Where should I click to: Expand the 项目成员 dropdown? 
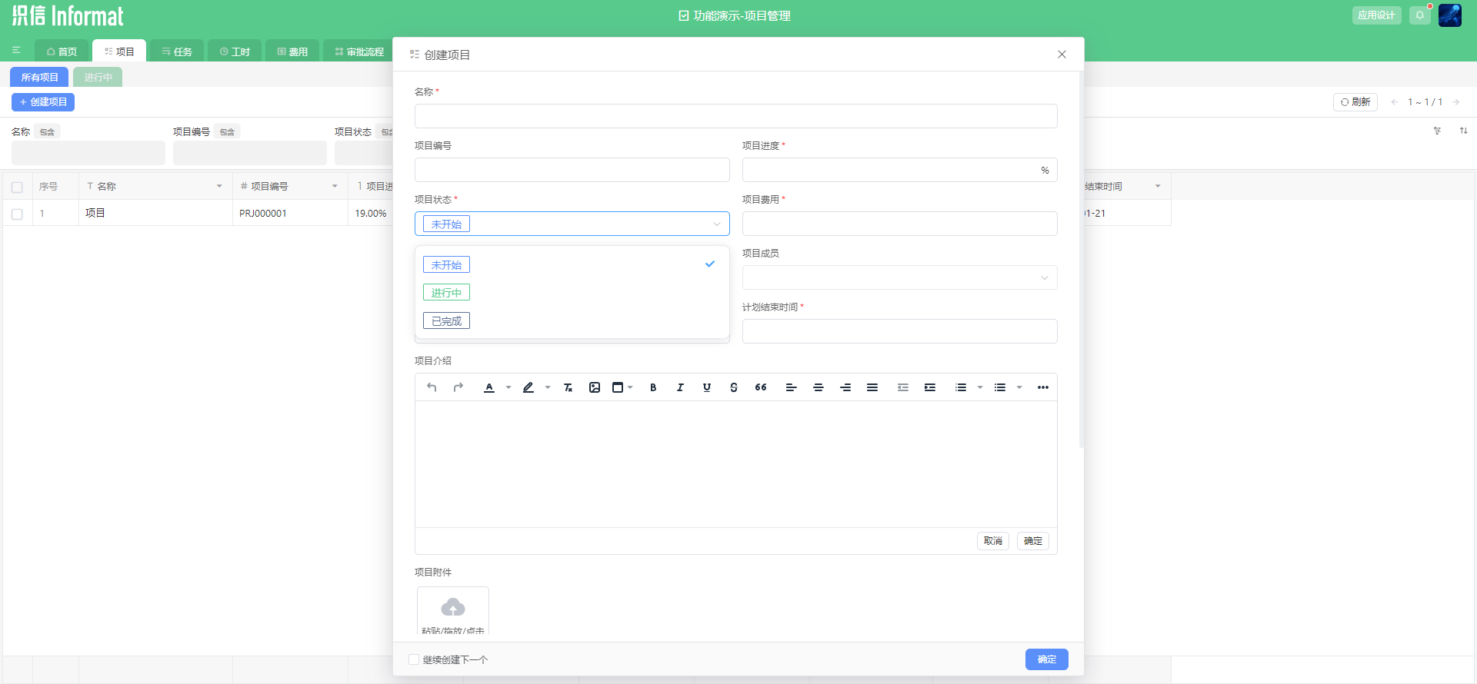[899, 277]
